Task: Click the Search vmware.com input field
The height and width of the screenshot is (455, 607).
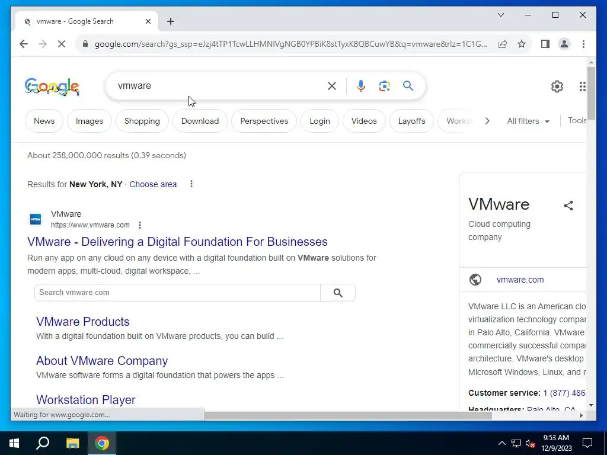Action: 177,293
